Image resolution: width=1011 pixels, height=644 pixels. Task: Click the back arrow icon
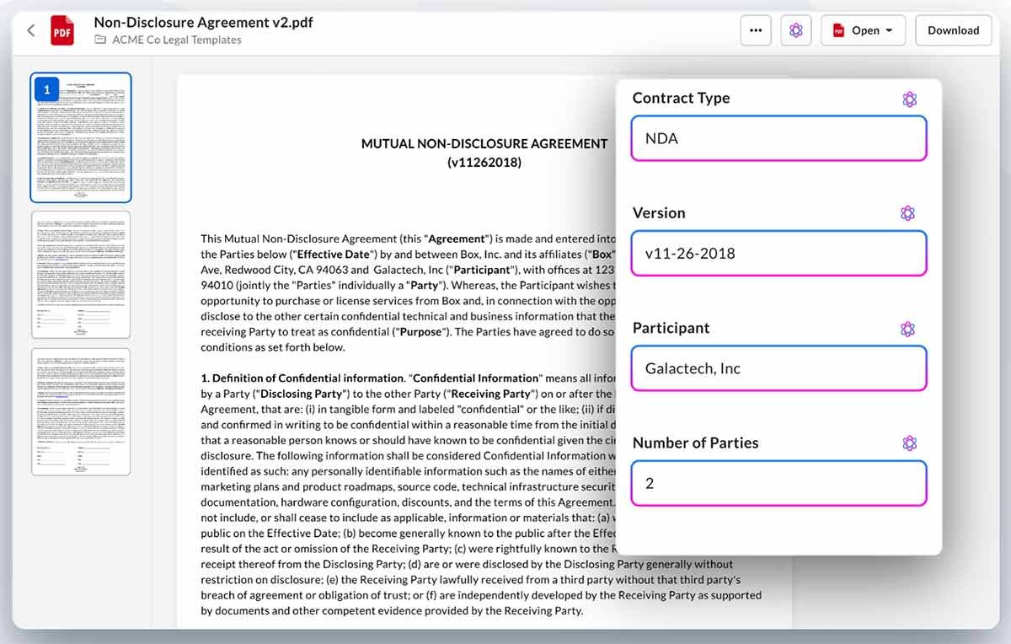pyautogui.click(x=31, y=30)
